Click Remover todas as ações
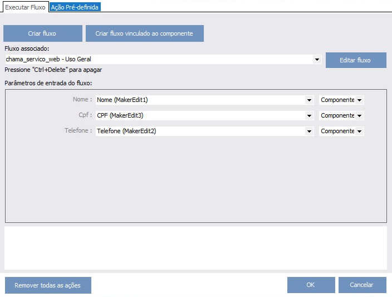The image size is (392, 297). point(47,285)
